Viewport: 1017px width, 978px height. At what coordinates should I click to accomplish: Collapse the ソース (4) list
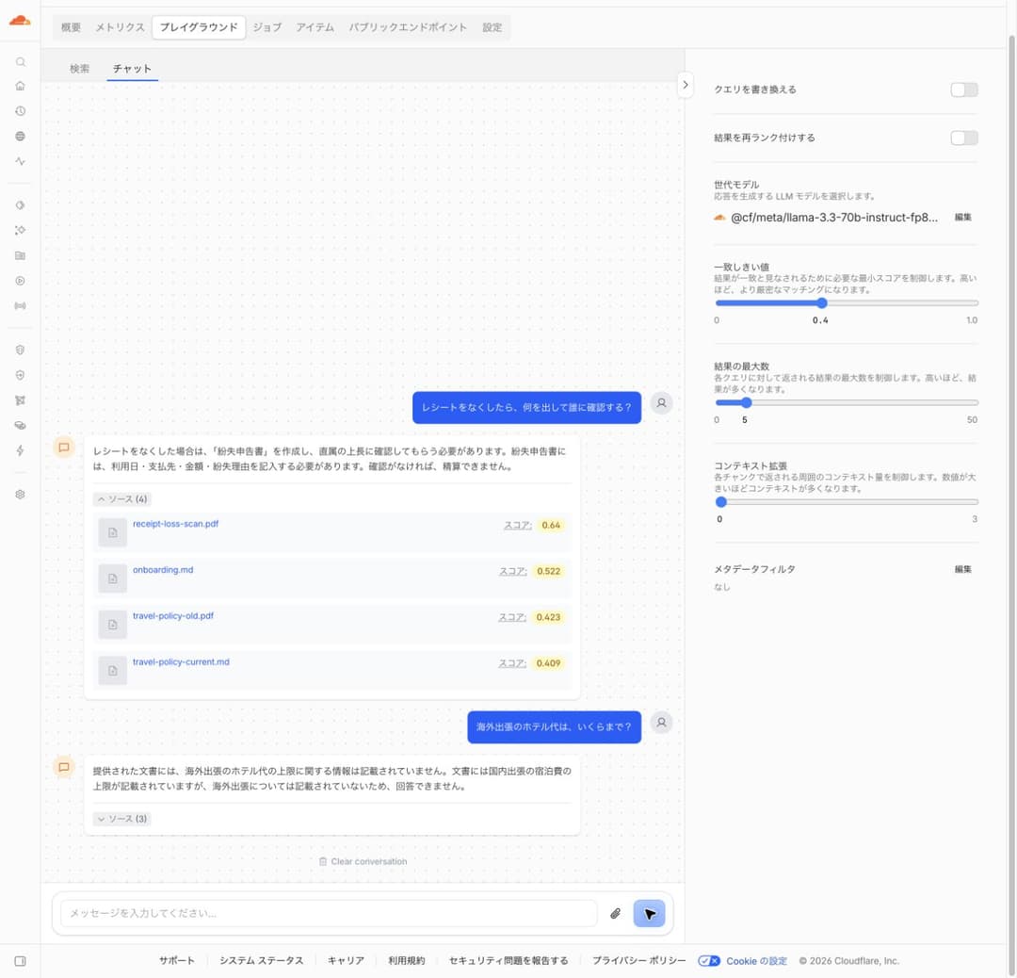tap(121, 499)
